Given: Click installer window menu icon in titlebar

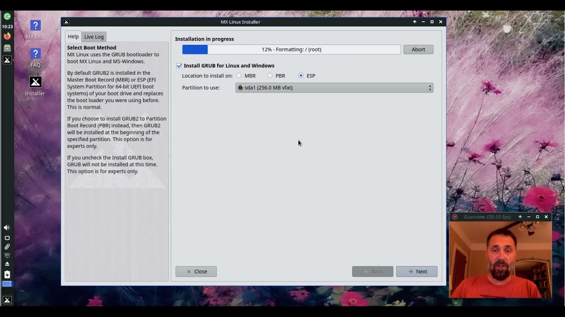Looking at the screenshot, I should pos(66,22).
